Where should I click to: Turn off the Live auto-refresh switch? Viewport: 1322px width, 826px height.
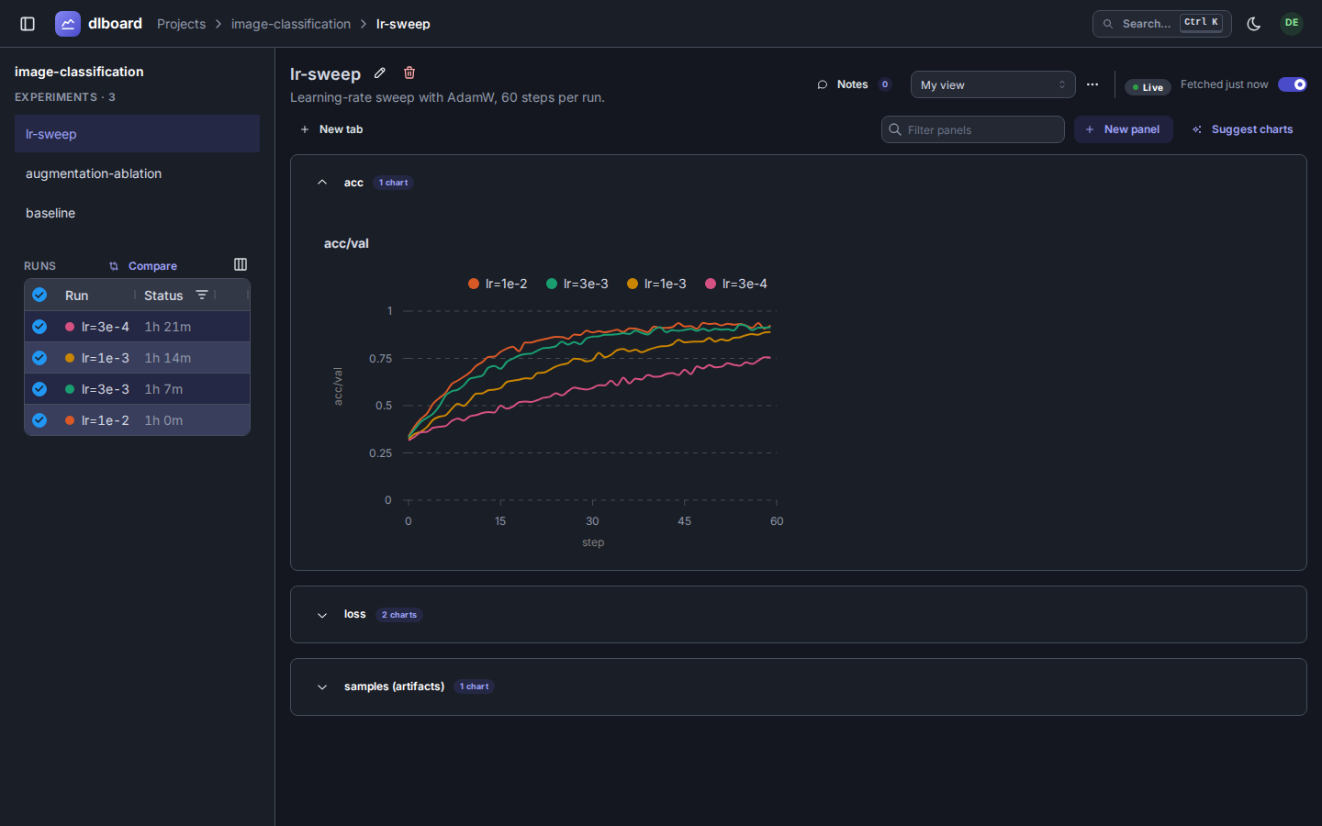[1293, 84]
